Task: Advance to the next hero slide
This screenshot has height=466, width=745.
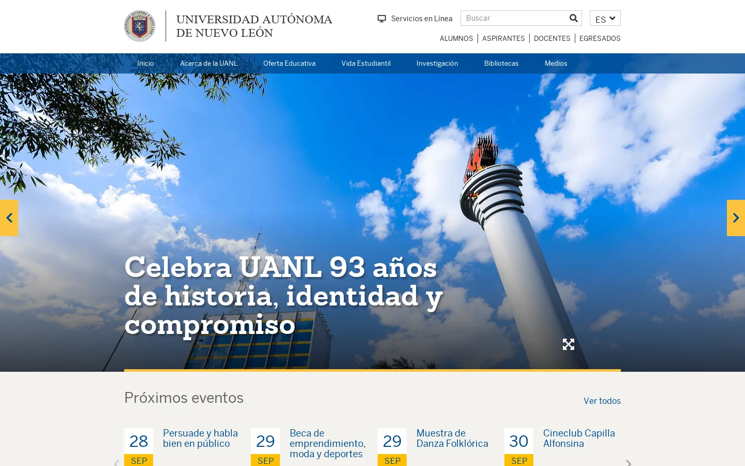Action: pos(736,218)
